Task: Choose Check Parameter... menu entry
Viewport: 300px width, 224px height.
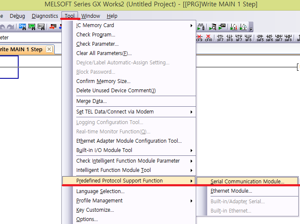Action: coord(134,44)
